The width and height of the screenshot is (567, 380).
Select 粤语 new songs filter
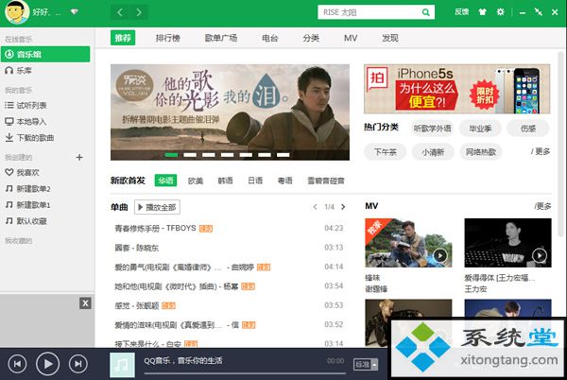pyautogui.click(x=285, y=181)
